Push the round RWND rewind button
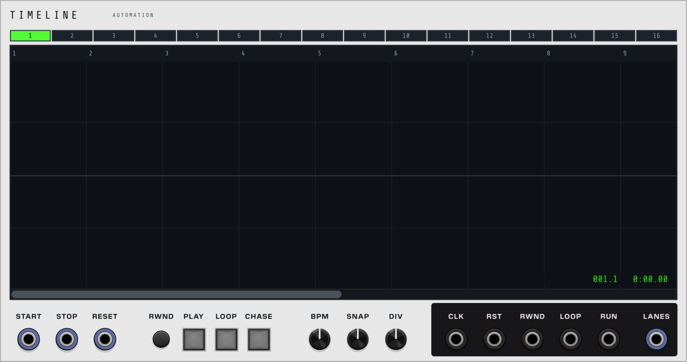This screenshot has height=362, width=687. pos(161,340)
